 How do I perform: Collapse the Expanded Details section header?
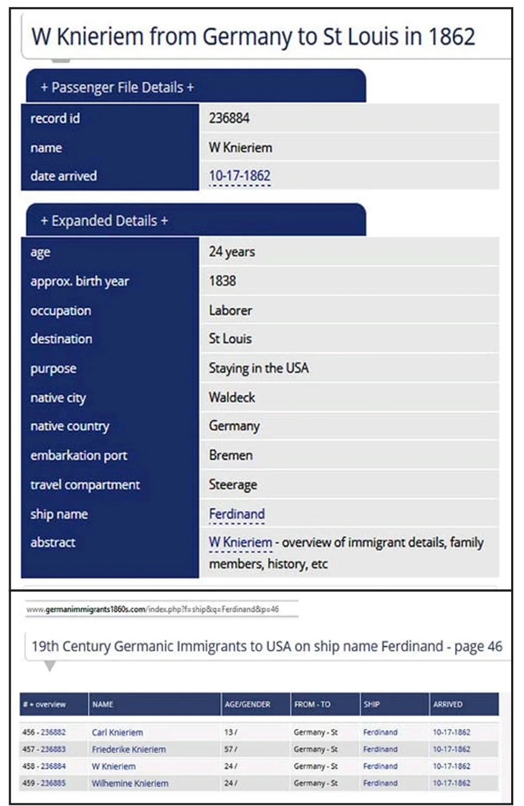pyautogui.click(x=104, y=220)
